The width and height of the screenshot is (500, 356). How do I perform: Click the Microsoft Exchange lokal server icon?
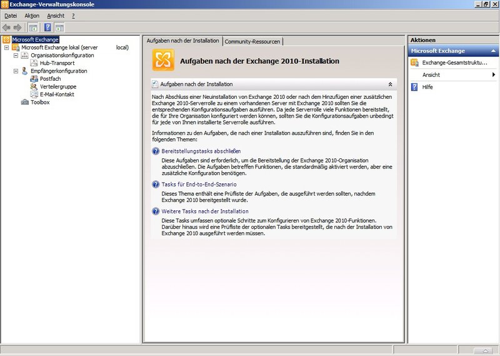pyautogui.click(x=16, y=48)
